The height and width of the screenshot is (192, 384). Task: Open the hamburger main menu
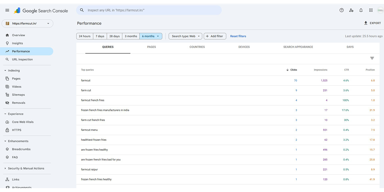point(7,10)
